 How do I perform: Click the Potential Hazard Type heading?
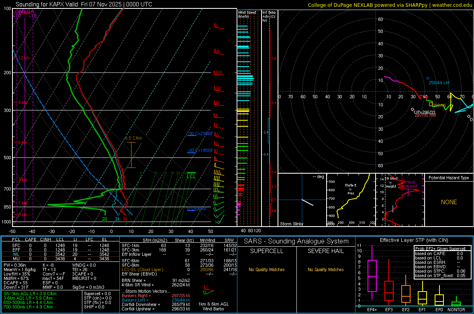coord(449,178)
